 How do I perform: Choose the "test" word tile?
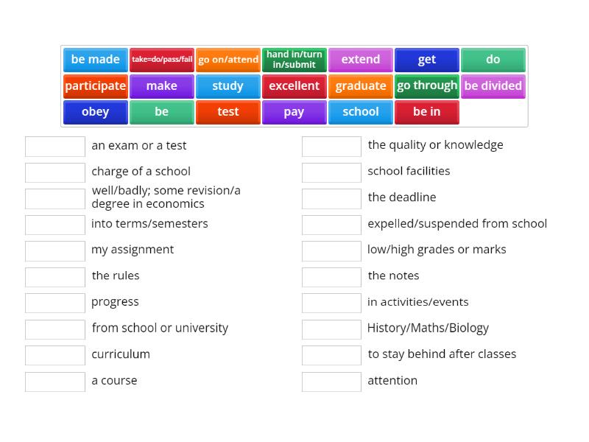point(228,112)
